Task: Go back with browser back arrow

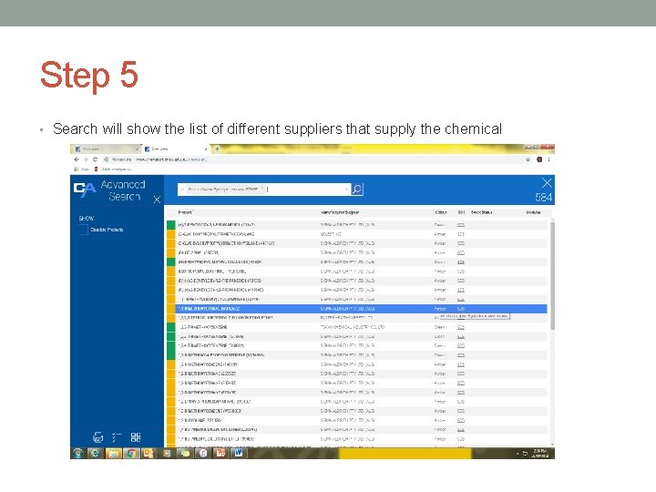Action: click(x=77, y=159)
